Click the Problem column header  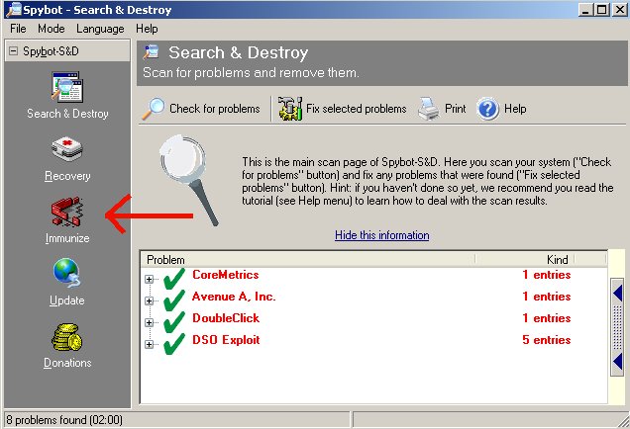pyautogui.click(x=308, y=260)
